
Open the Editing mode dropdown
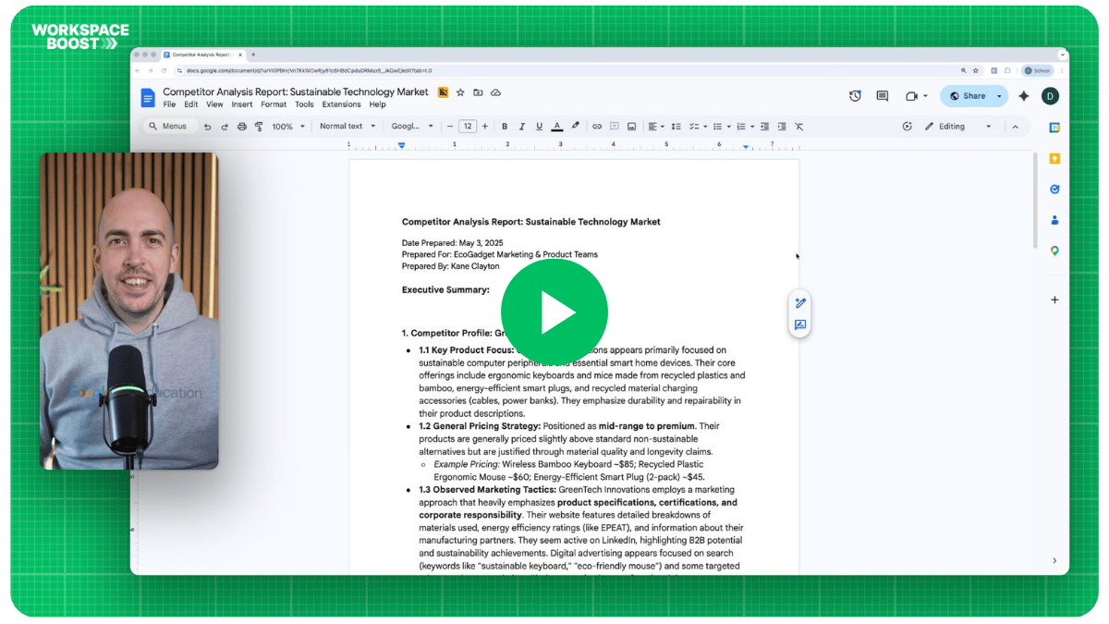click(x=957, y=127)
